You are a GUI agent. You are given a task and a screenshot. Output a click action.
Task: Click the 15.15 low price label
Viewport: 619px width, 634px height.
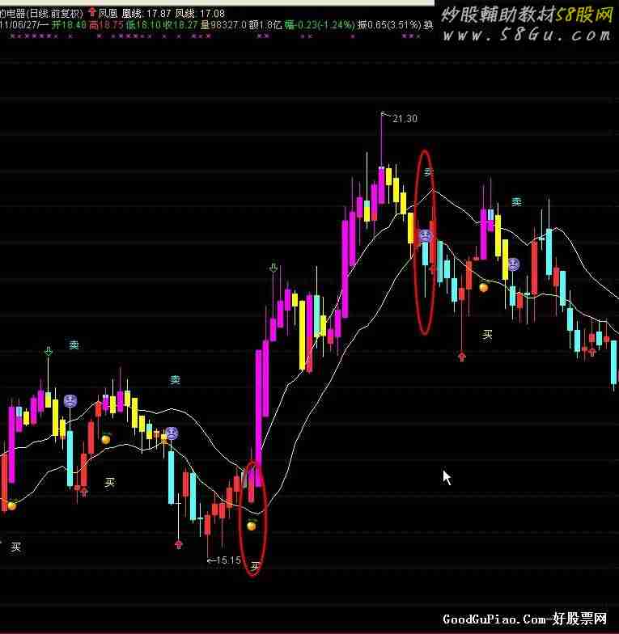click(x=228, y=560)
